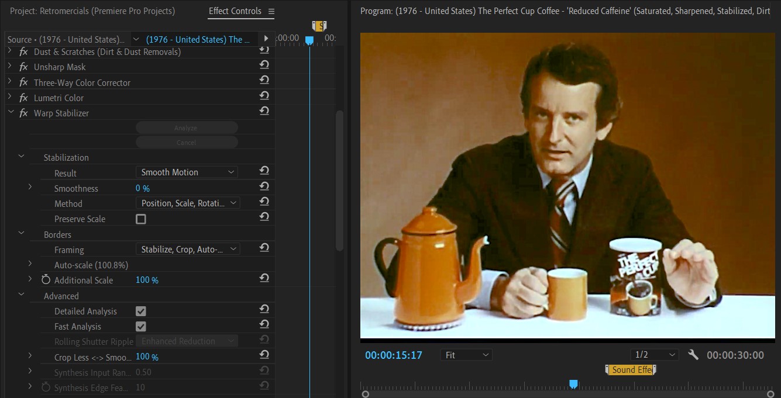The width and height of the screenshot is (781, 398).
Task: Reset the Method parameter
Action: 264,201
